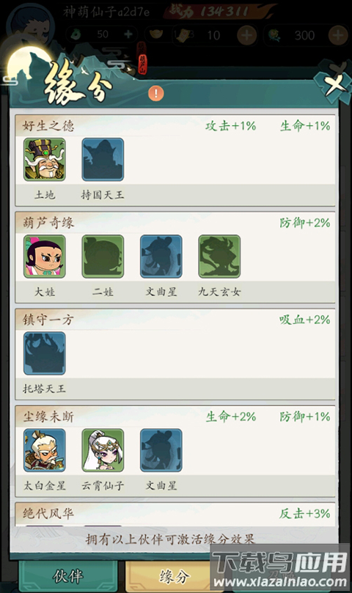Tap the 文曲星 icon in 葫芦奇缘 row
This screenshot has height=593, width=352.
coord(161,257)
